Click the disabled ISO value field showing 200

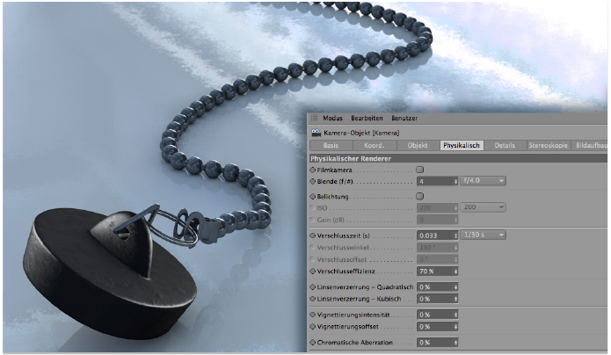click(x=435, y=207)
